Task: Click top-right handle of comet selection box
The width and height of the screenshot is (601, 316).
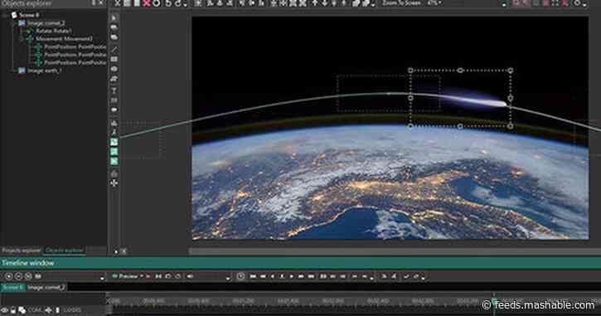Action: coord(510,70)
